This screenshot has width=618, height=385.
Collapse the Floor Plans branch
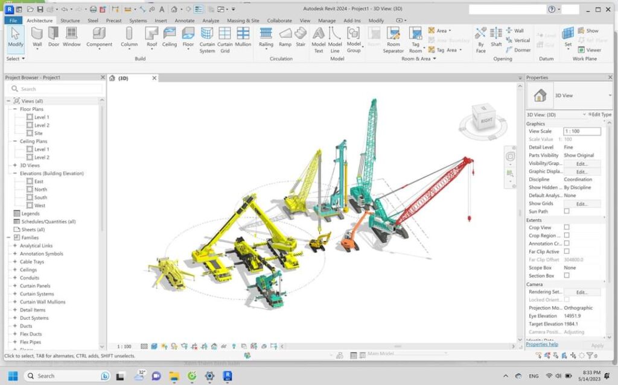click(15, 109)
